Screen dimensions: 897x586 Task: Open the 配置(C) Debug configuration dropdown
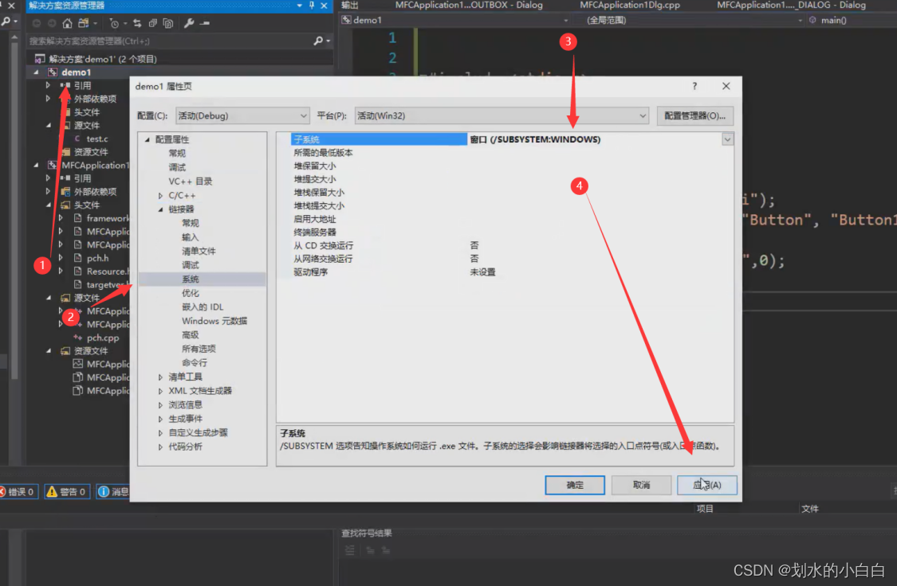click(x=242, y=116)
